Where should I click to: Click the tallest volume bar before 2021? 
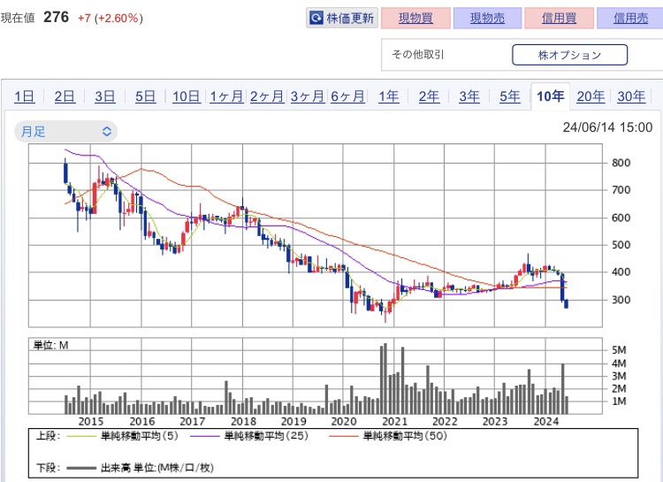(x=385, y=379)
